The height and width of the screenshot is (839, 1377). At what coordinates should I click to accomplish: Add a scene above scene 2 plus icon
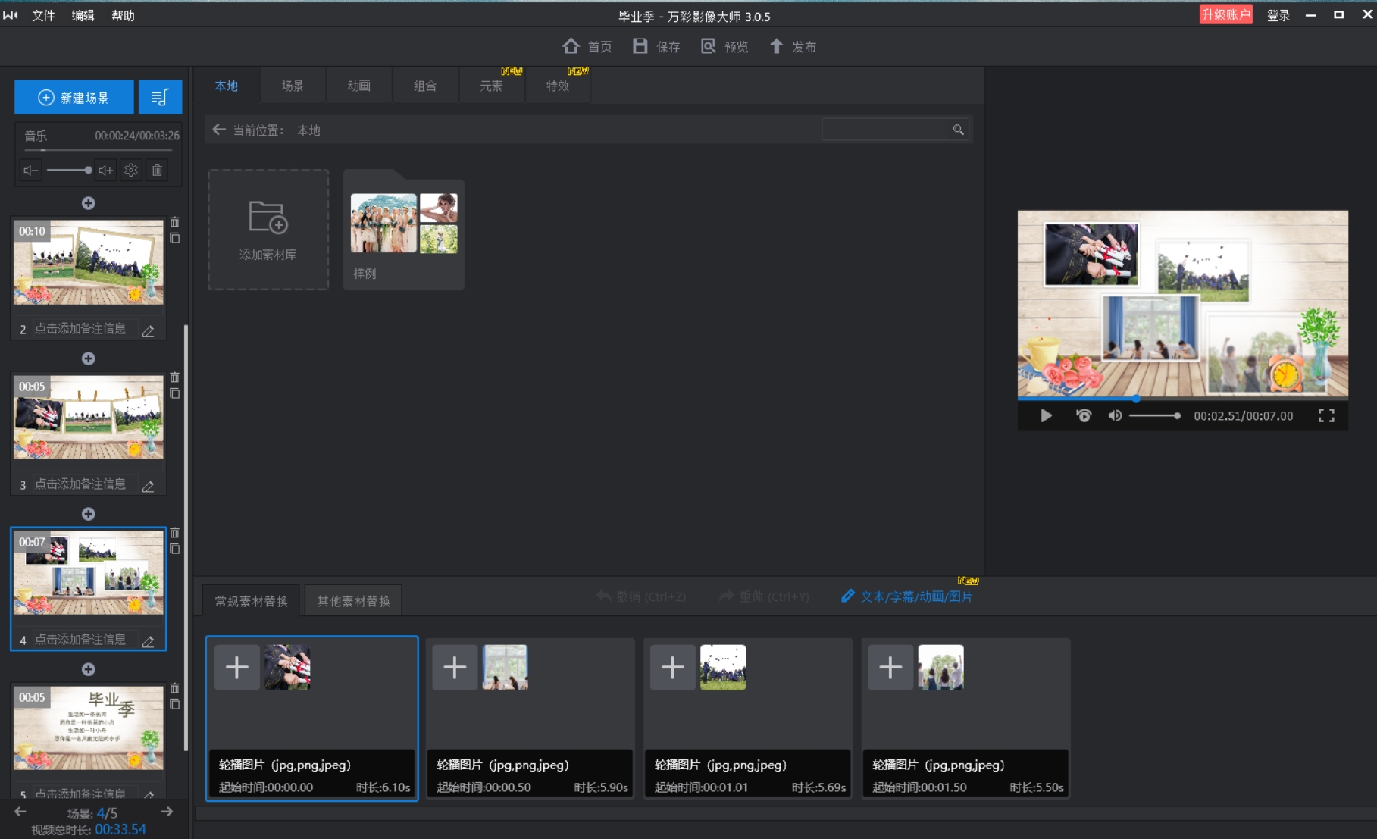coord(89,203)
